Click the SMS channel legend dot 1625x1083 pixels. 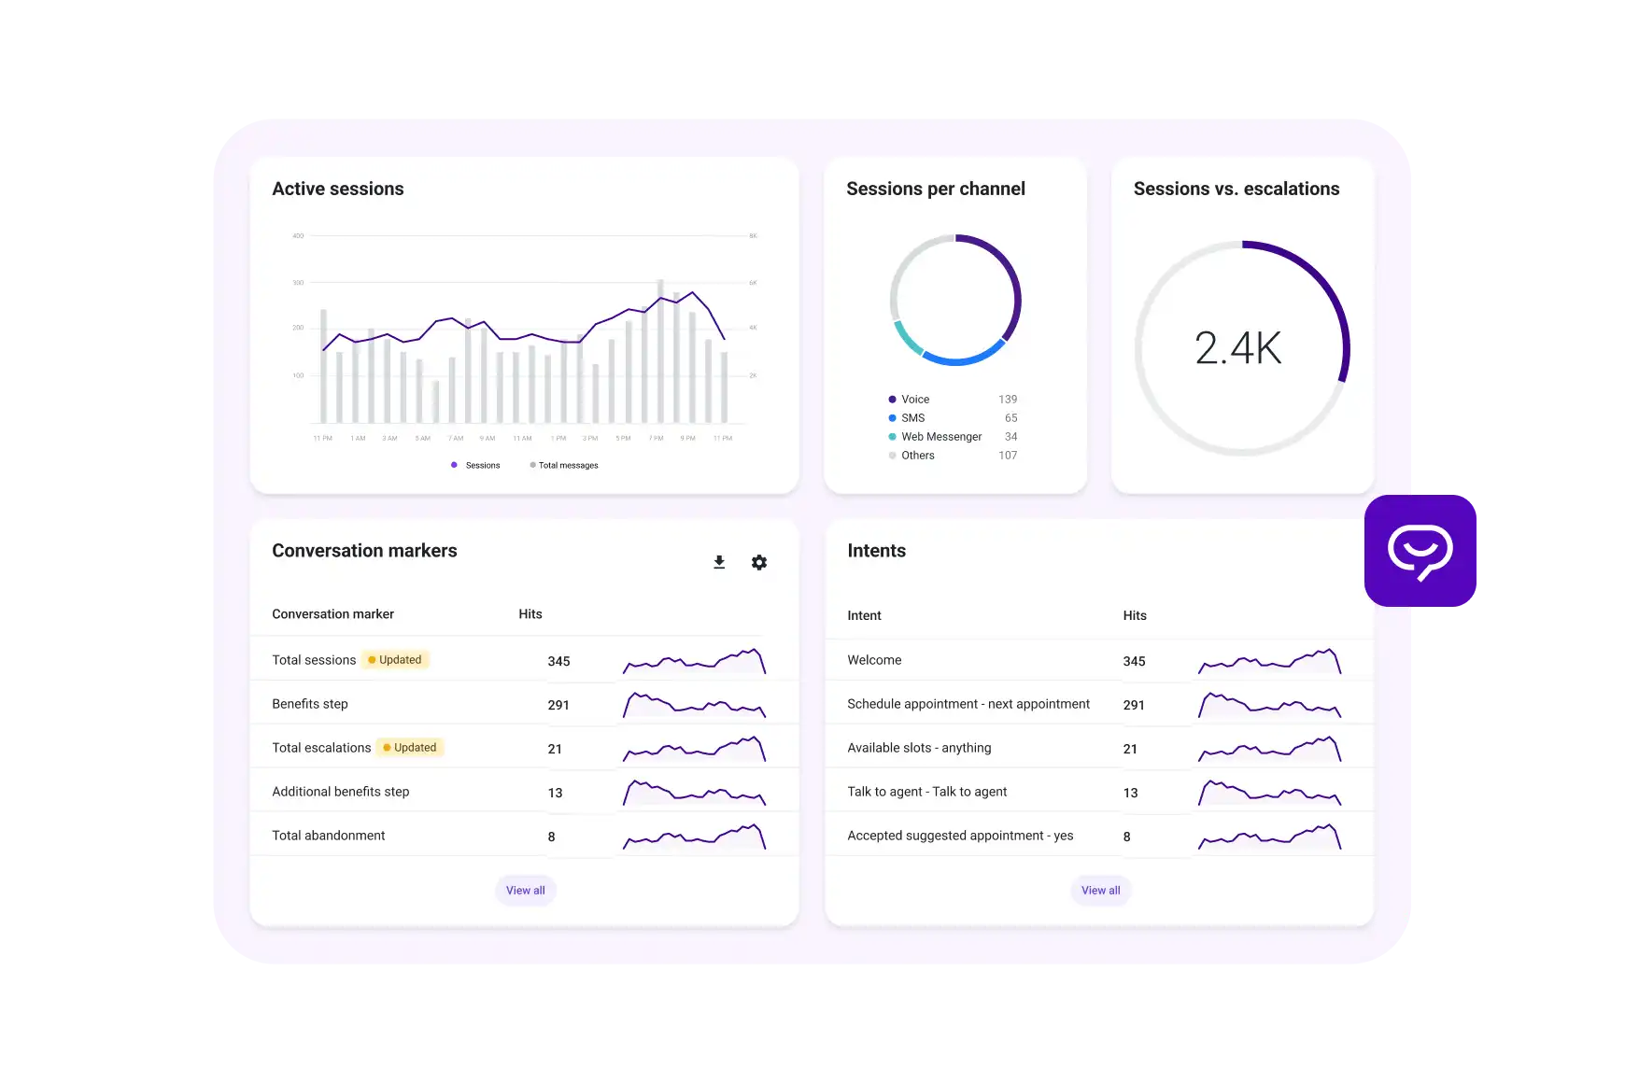[x=893, y=417]
